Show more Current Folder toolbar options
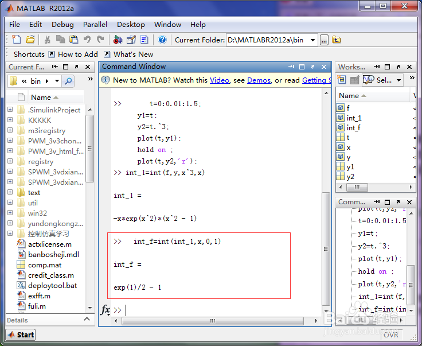The height and width of the screenshot is (346, 422). (x=91, y=79)
